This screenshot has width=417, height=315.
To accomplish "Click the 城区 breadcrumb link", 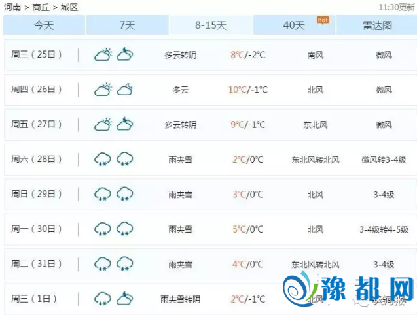I will click(69, 7).
